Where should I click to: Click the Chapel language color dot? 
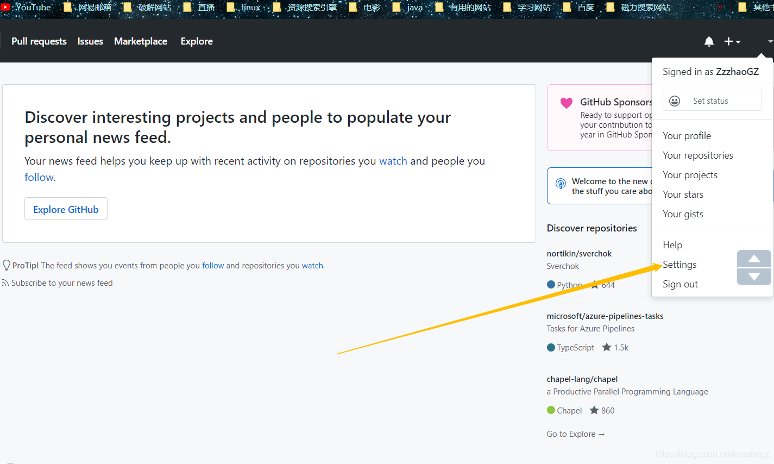tap(551, 410)
